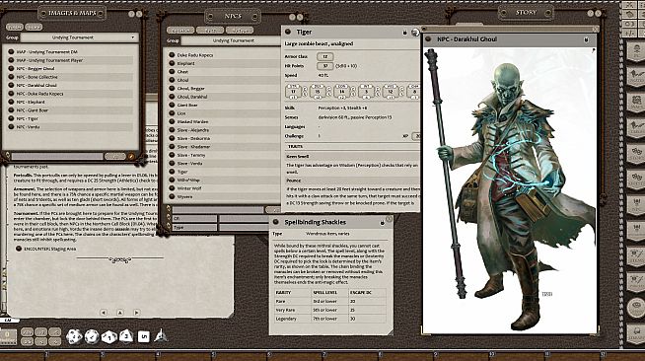Go to next story page arrow
Image resolution: width=645 pixels, height=361 pixels.
pos(136,313)
